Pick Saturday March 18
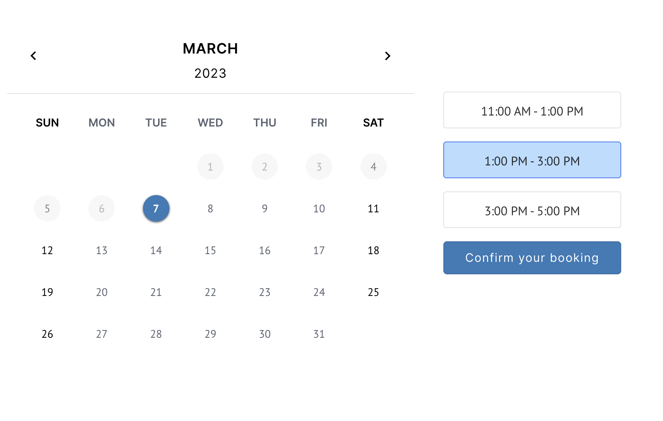 click(x=373, y=250)
